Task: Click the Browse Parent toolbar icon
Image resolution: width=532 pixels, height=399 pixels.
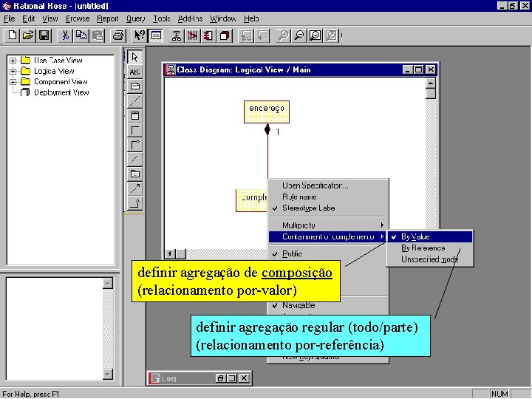Action: tap(245, 35)
